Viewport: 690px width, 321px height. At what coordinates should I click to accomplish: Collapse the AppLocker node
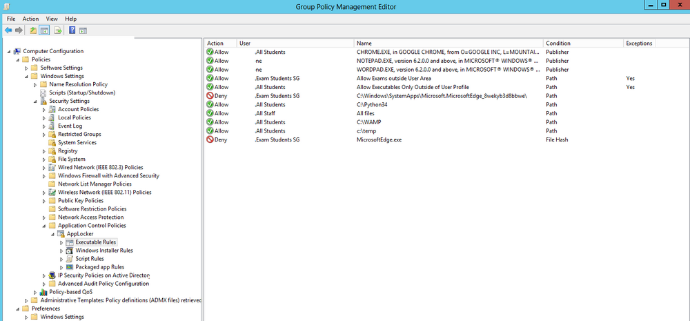[53, 234]
